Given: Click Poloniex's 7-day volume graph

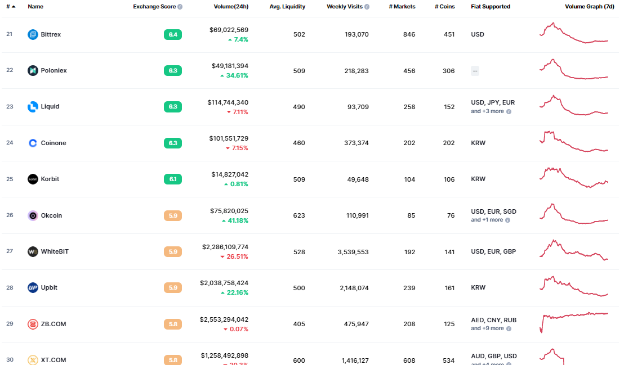Looking at the screenshot, I should (574, 69).
